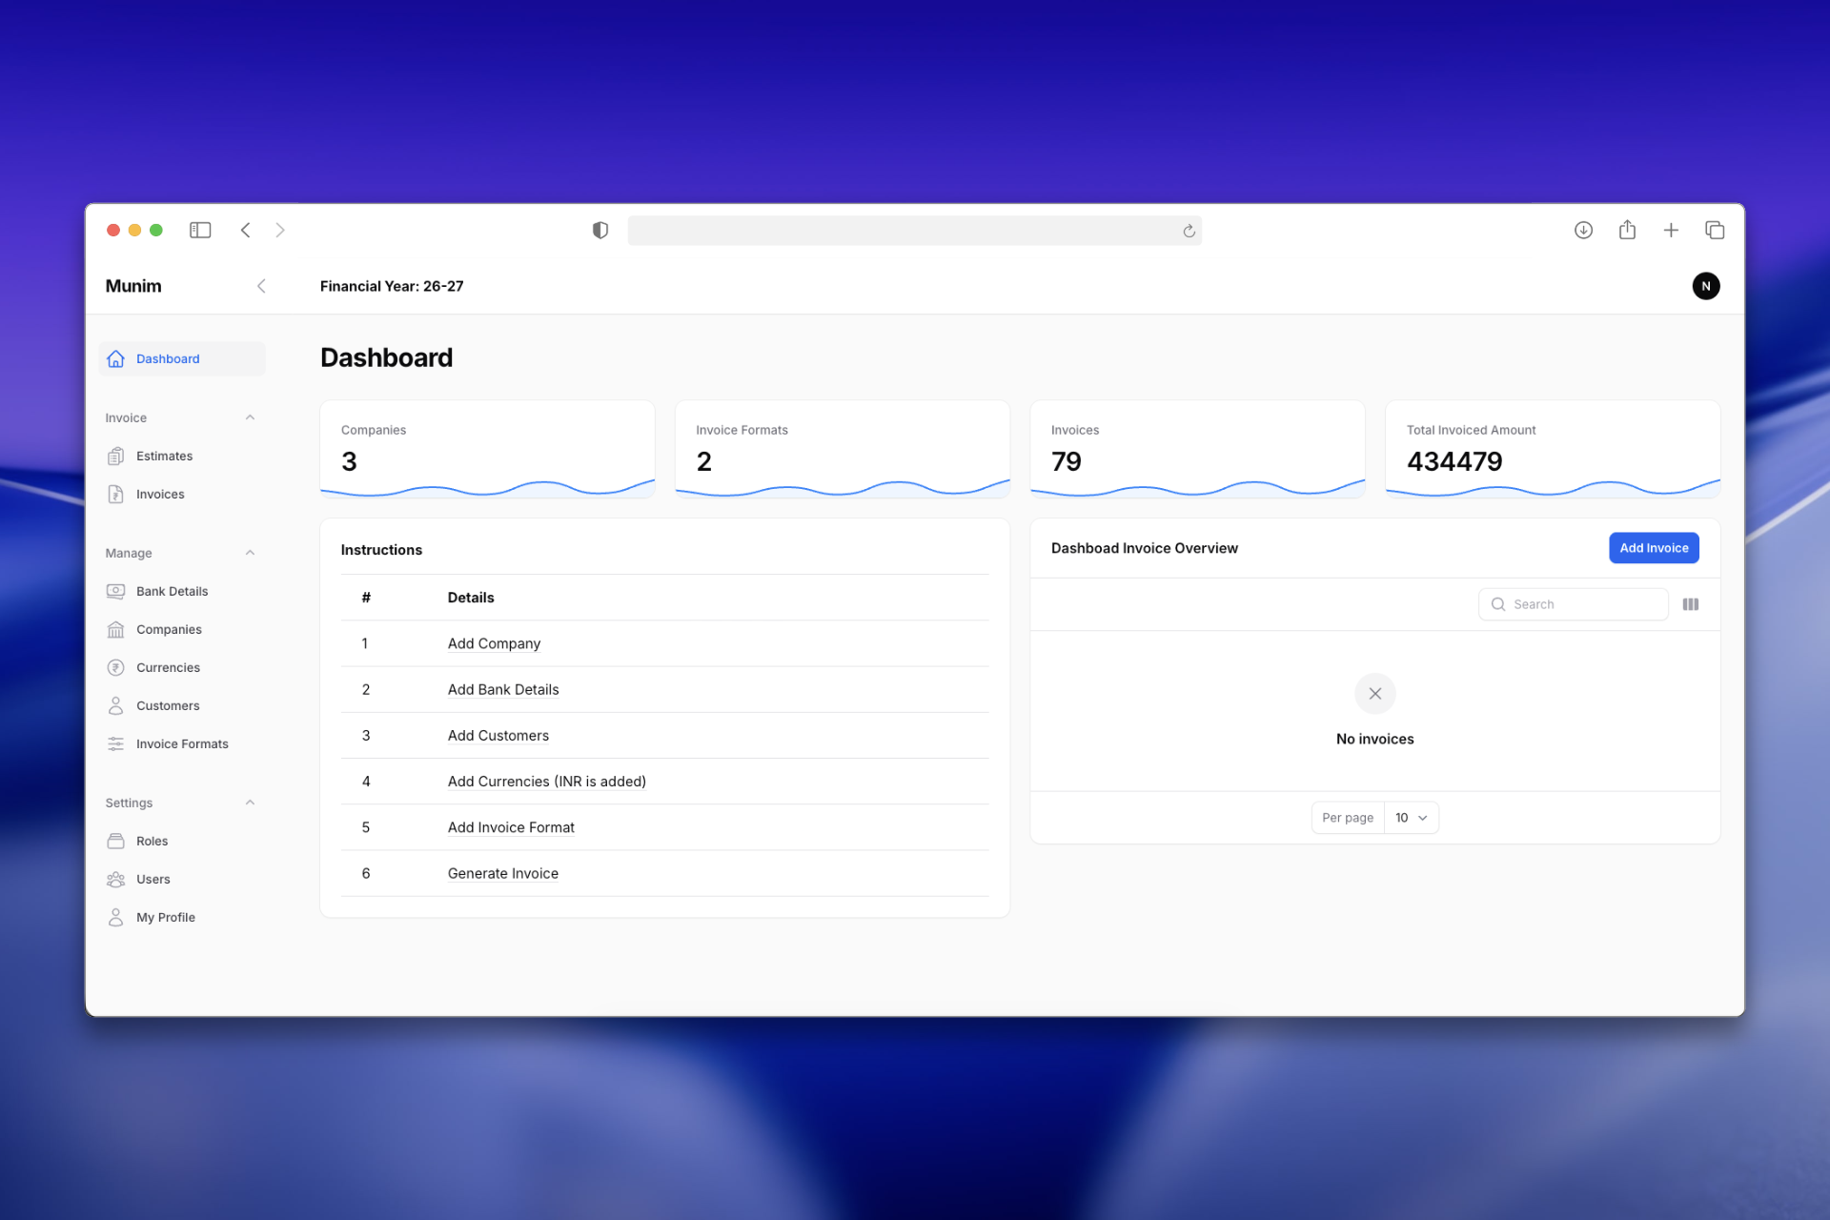
Task: Open a new tab with the plus icon
Action: coord(1671,230)
